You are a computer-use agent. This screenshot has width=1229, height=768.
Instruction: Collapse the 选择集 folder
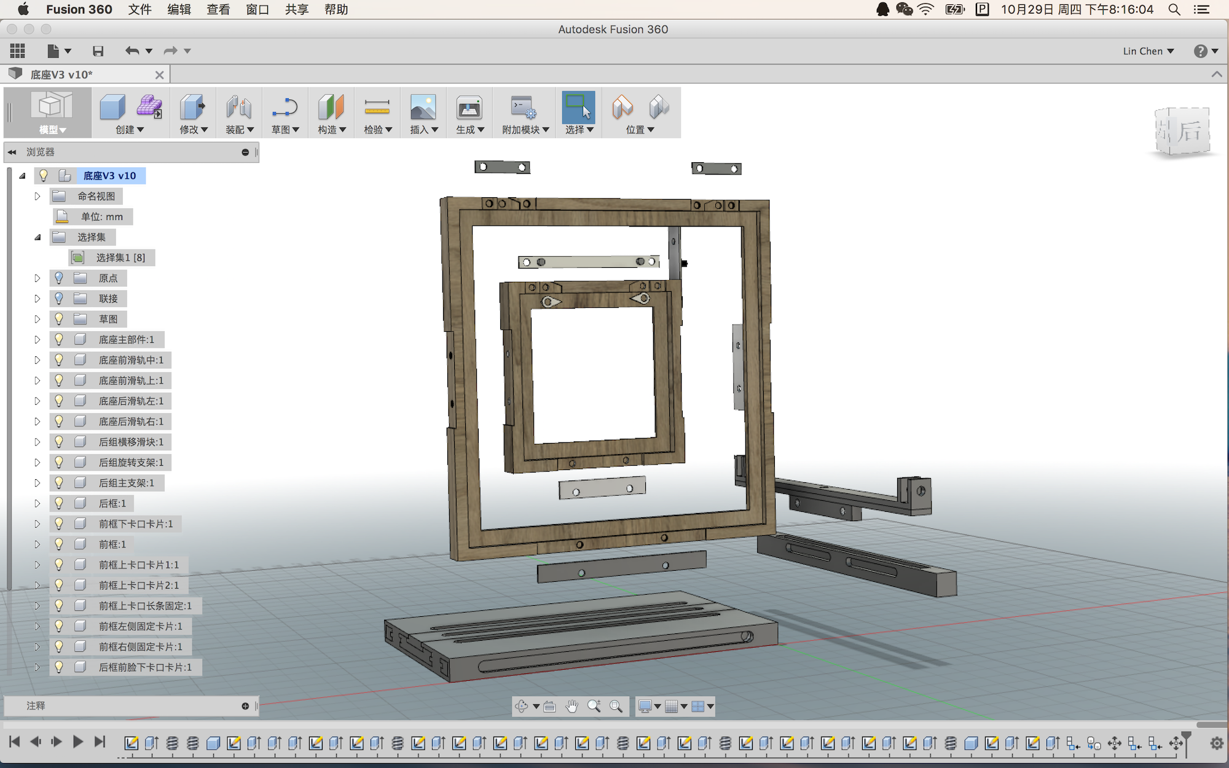tap(37, 237)
